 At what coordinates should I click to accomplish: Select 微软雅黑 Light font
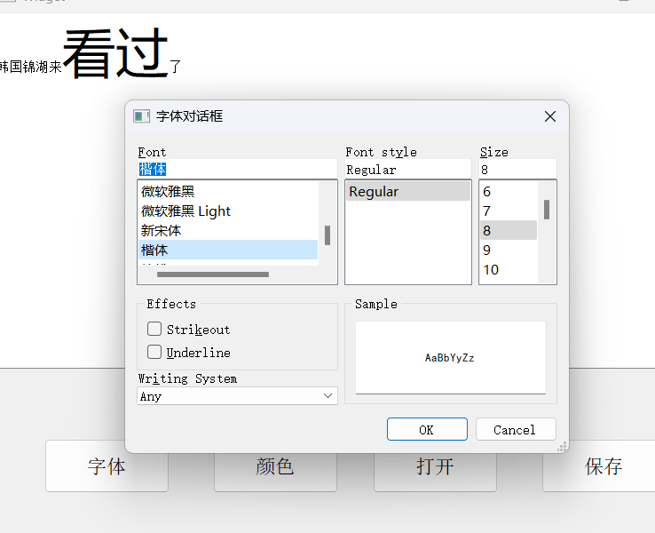(x=185, y=211)
